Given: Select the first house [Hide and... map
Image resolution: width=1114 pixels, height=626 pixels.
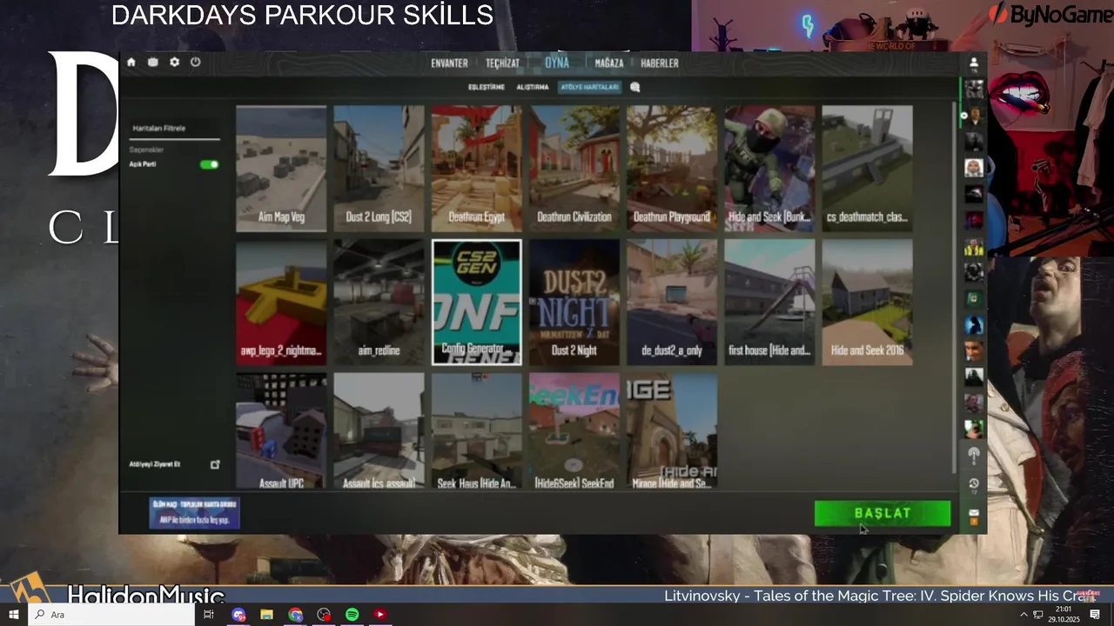Looking at the screenshot, I should point(769,303).
